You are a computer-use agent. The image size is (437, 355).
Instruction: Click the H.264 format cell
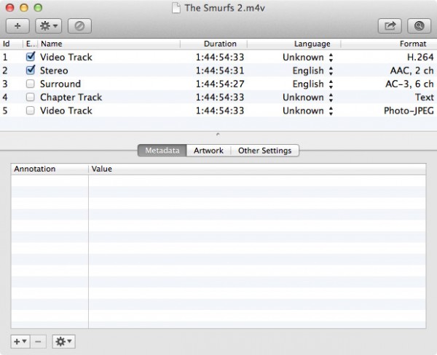tap(420, 57)
